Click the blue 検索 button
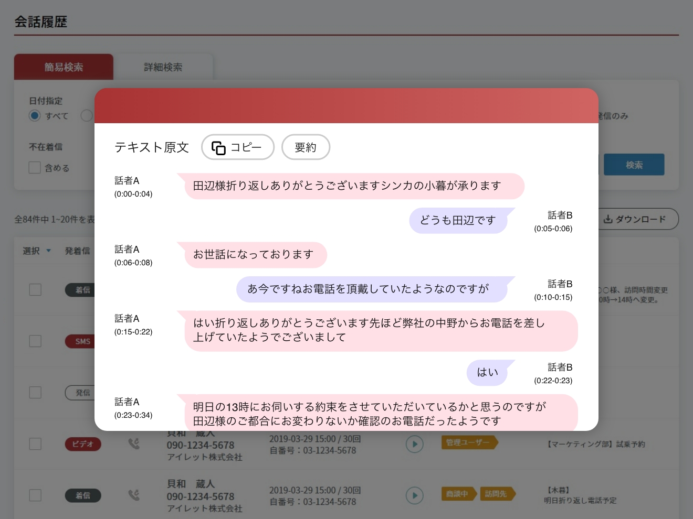 coord(634,165)
